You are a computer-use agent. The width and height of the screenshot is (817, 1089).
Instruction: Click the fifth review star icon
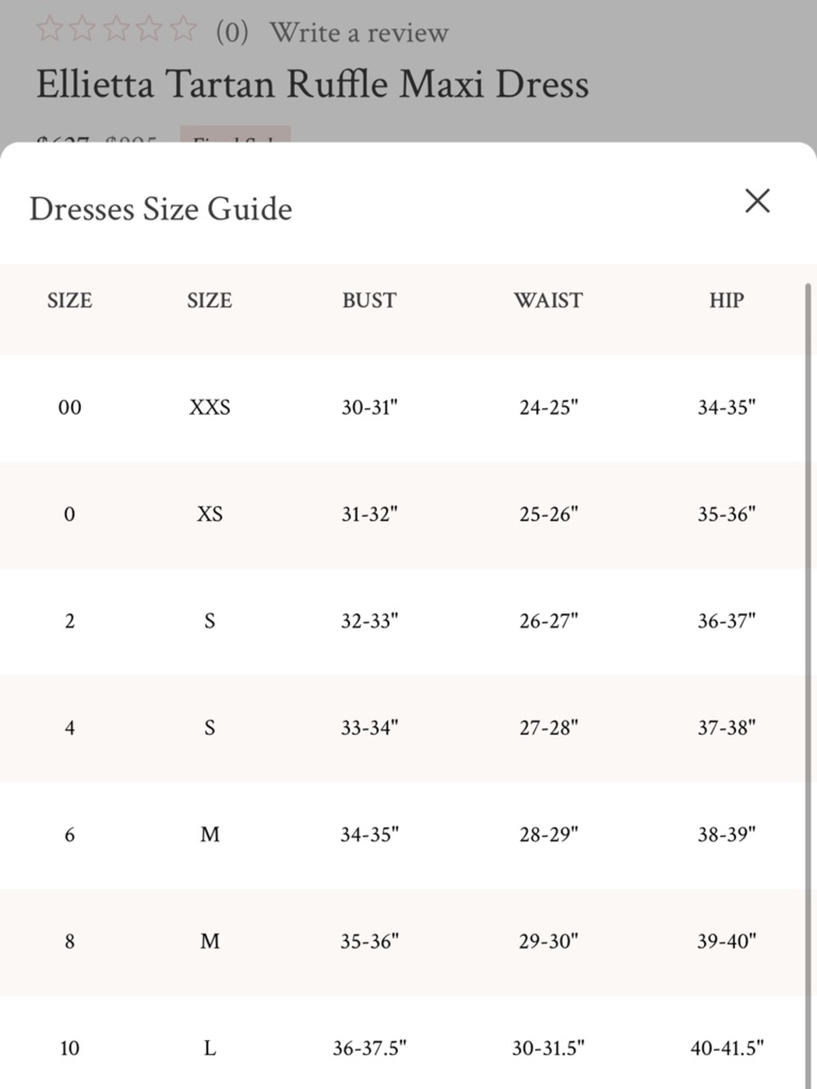point(183,29)
